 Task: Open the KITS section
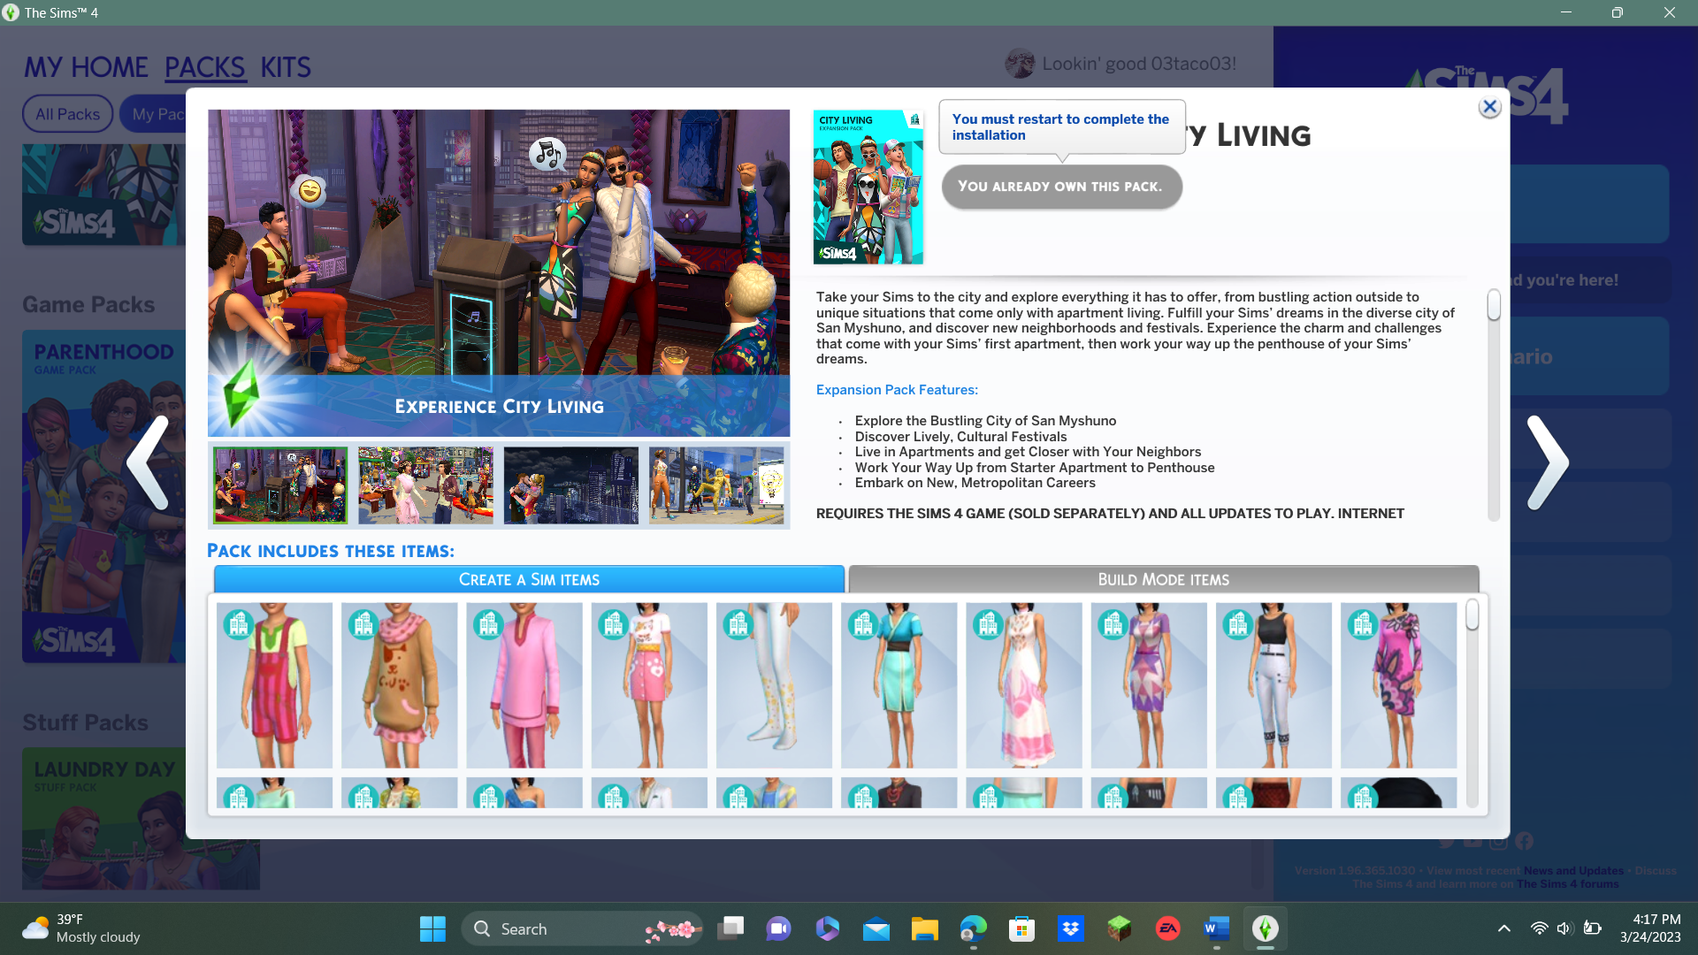tap(286, 67)
